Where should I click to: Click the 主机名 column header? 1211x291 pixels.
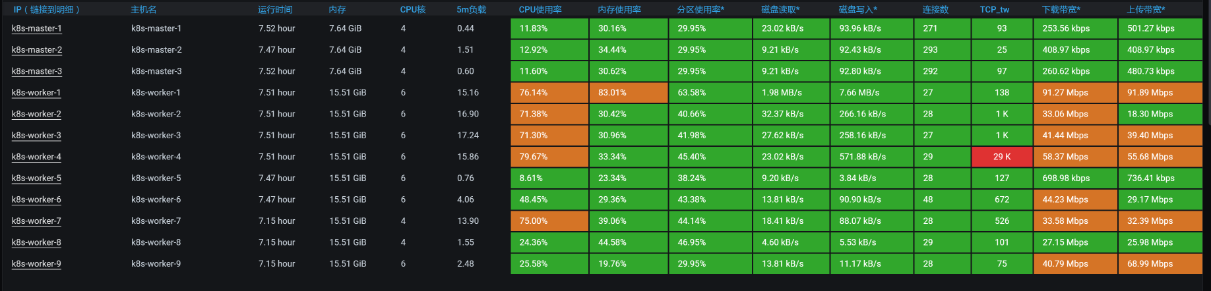pyautogui.click(x=144, y=10)
